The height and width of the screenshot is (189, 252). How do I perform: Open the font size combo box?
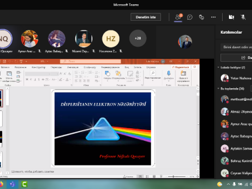point(55,74)
